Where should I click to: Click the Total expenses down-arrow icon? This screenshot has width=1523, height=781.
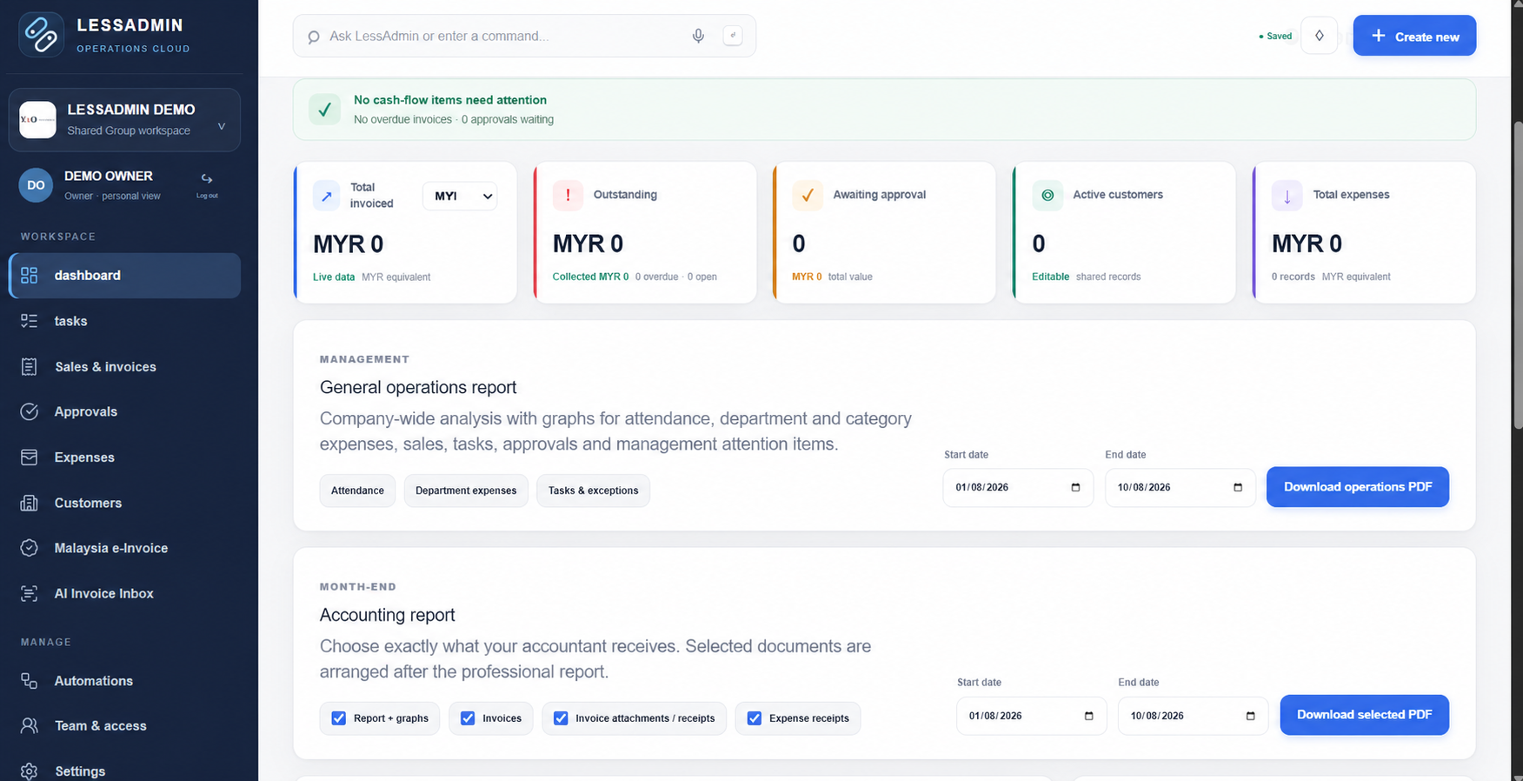pyautogui.click(x=1287, y=195)
